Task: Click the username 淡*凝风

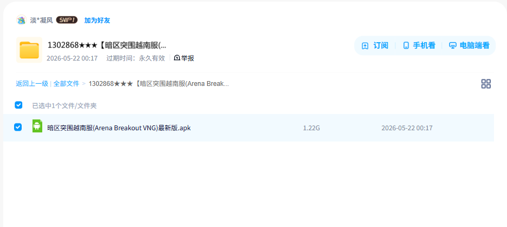Action: [41, 21]
